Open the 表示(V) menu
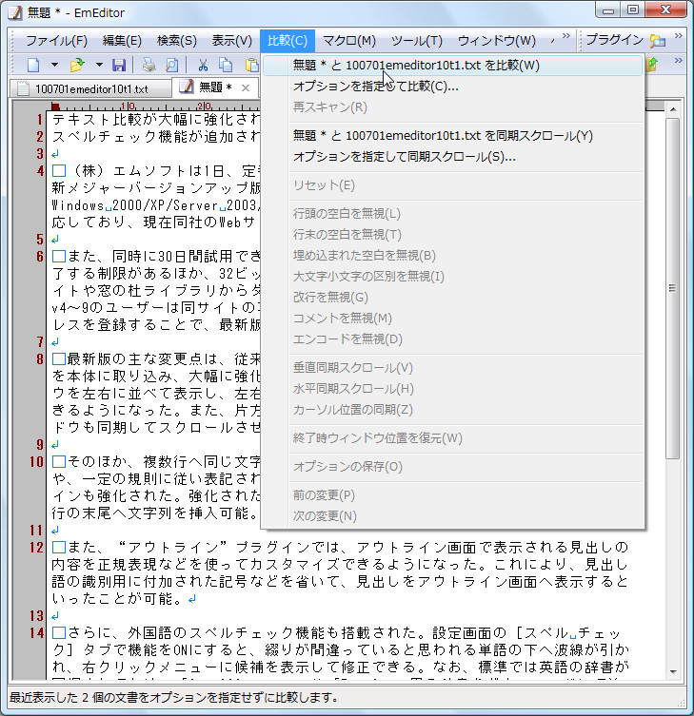The height and width of the screenshot is (716, 694). point(231,41)
